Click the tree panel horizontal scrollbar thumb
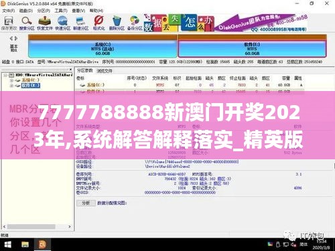Viewport: 335px width, 251px height. (31, 227)
